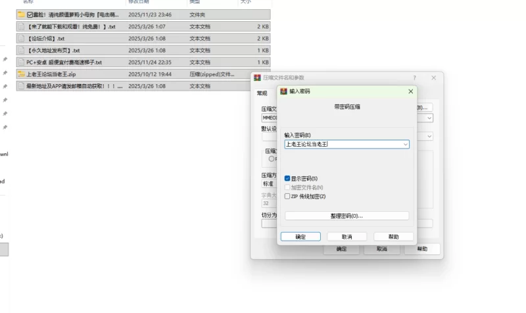
Task: Click the 整理密码 button
Action: click(347, 216)
